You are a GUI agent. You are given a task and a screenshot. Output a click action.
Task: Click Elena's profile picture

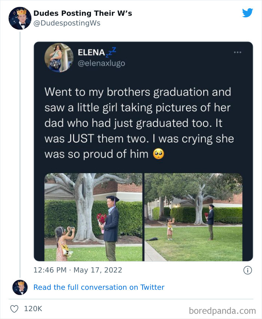point(59,57)
